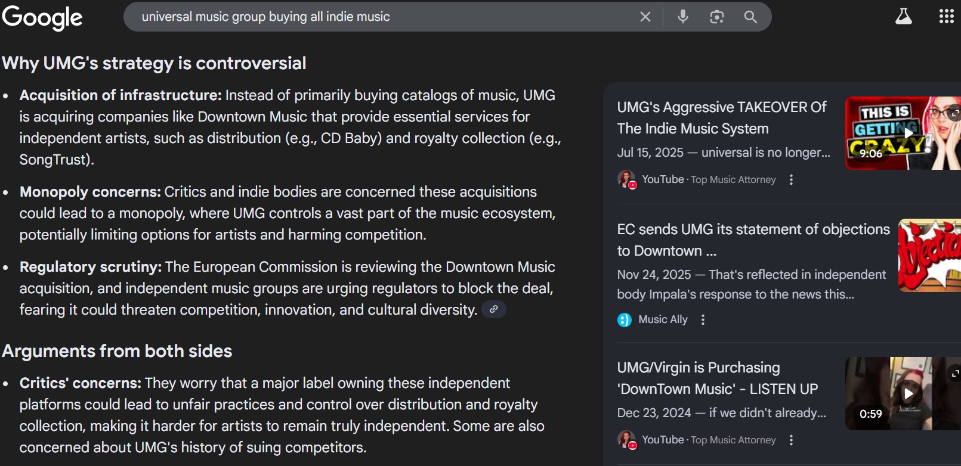Clear the search box with the X icon
Image resolution: width=961 pixels, height=466 pixels.
pos(645,17)
